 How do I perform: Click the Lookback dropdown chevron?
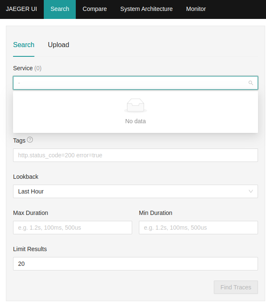pos(250,191)
